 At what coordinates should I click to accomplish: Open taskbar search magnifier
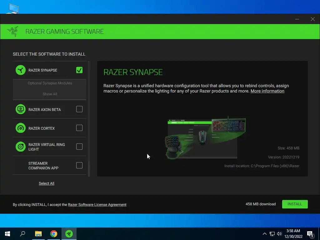22,234
